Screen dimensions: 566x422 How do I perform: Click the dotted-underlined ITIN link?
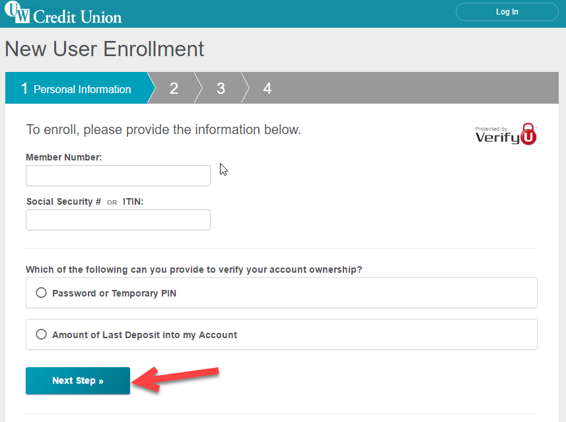pyautogui.click(x=133, y=201)
